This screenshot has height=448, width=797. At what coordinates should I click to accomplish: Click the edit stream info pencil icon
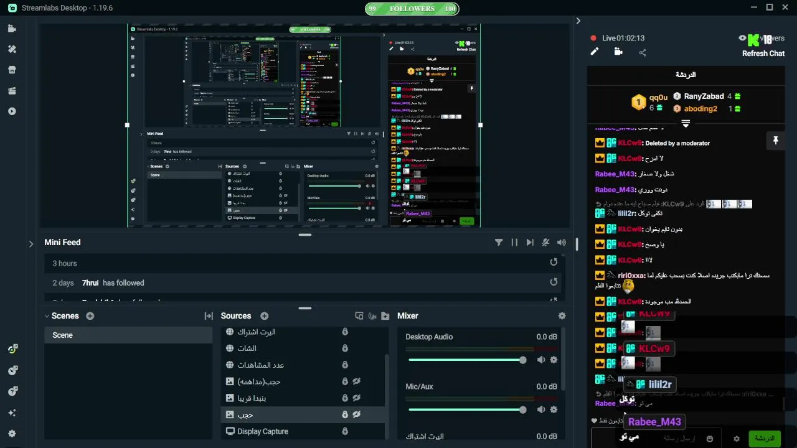pos(595,52)
